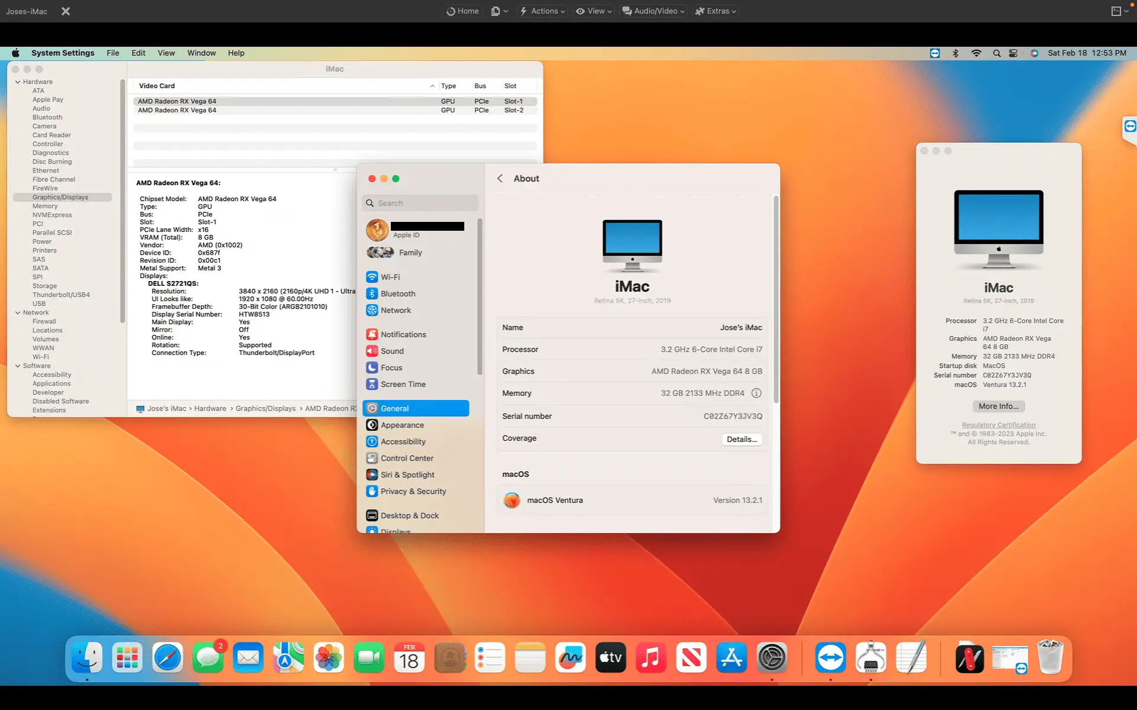This screenshot has height=710, width=1137.
Task: Open the Trash in the Dock
Action: pyautogui.click(x=1051, y=657)
